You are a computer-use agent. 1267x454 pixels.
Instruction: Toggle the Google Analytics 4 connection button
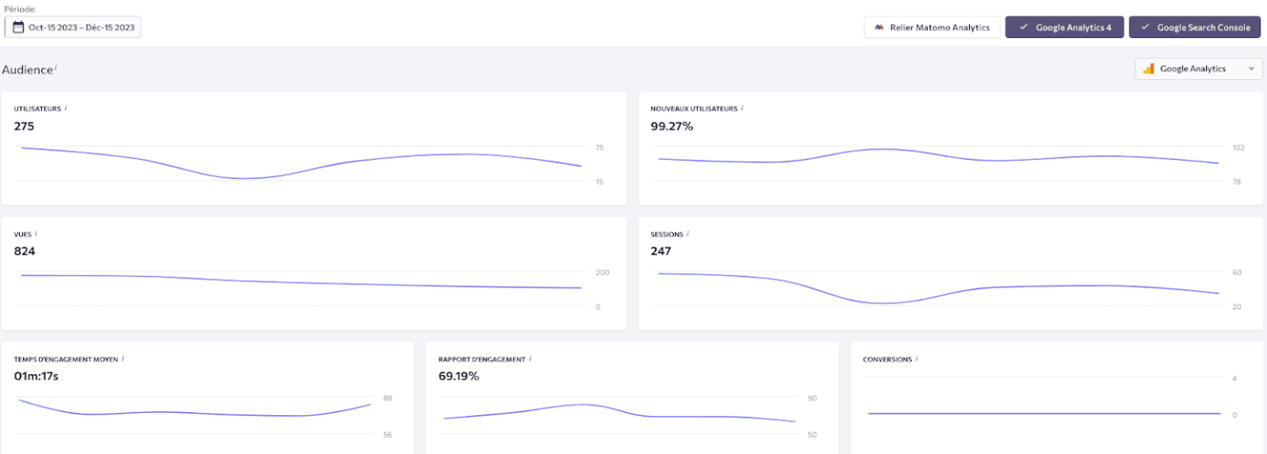1065,27
